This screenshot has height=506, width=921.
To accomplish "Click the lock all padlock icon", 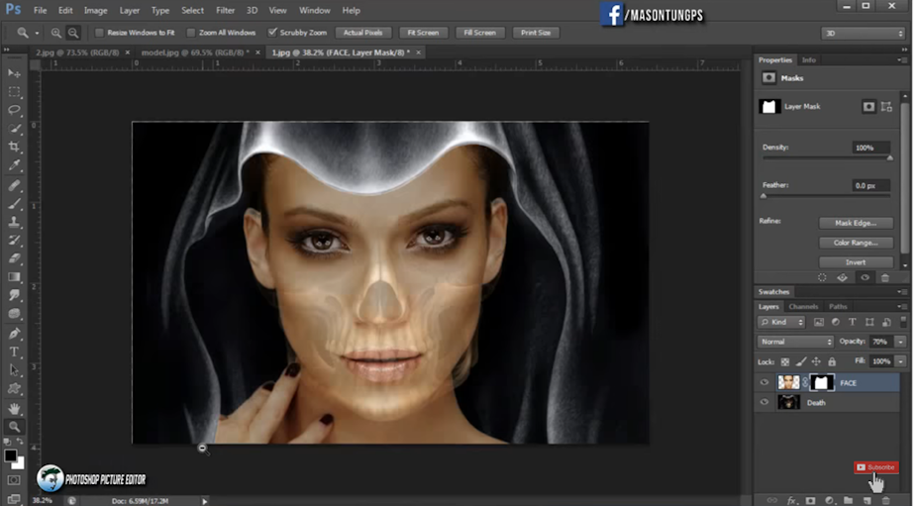I will click(832, 361).
